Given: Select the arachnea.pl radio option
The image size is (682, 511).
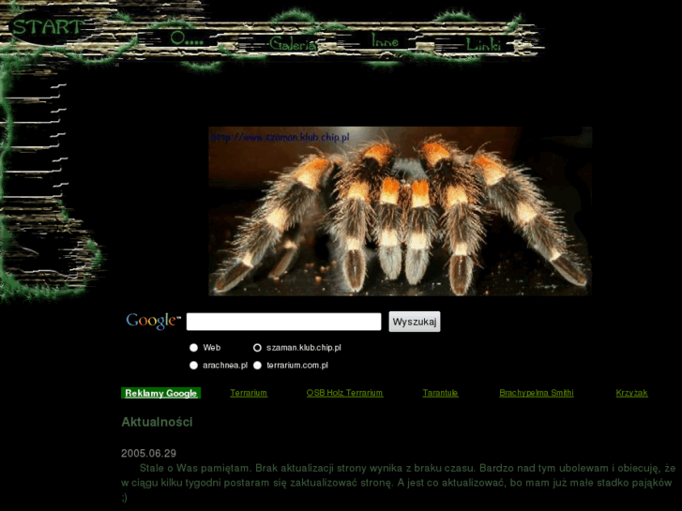Looking at the screenshot, I should tap(193, 366).
